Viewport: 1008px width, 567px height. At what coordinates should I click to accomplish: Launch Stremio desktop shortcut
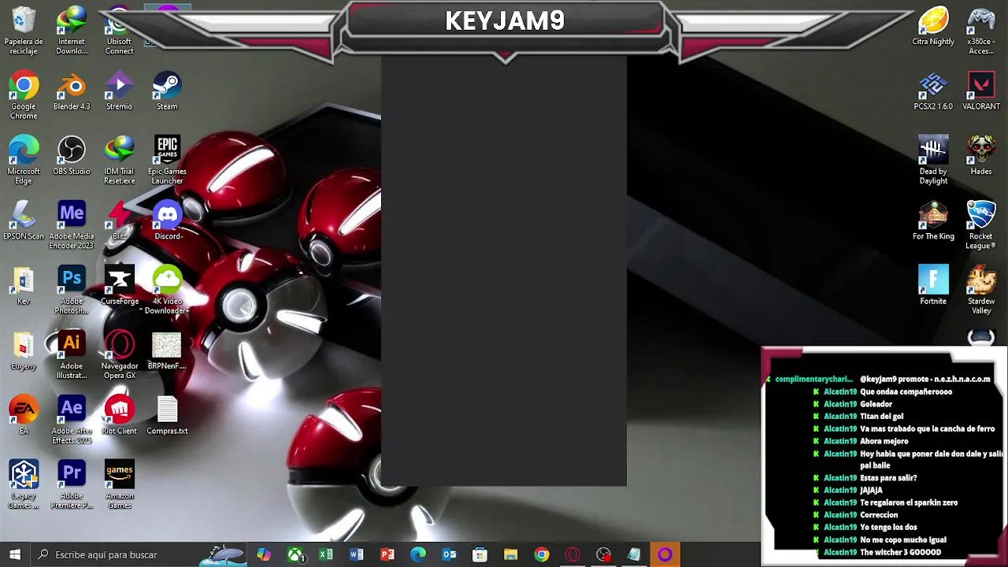pos(119,91)
